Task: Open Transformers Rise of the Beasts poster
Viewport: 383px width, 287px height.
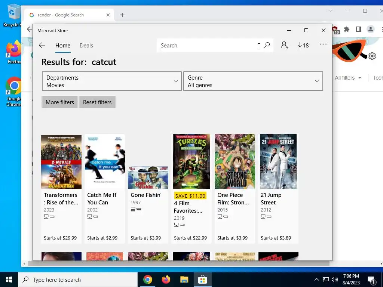Action: pyautogui.click(x=61, y=162)
